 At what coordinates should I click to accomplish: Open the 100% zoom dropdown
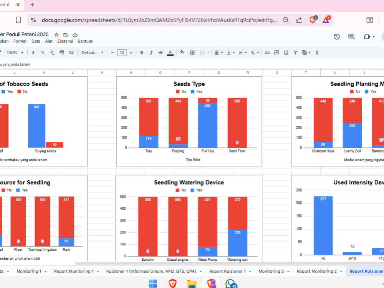[15, 53]
